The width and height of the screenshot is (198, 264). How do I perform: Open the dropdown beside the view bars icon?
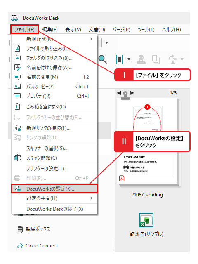[129, 59]
